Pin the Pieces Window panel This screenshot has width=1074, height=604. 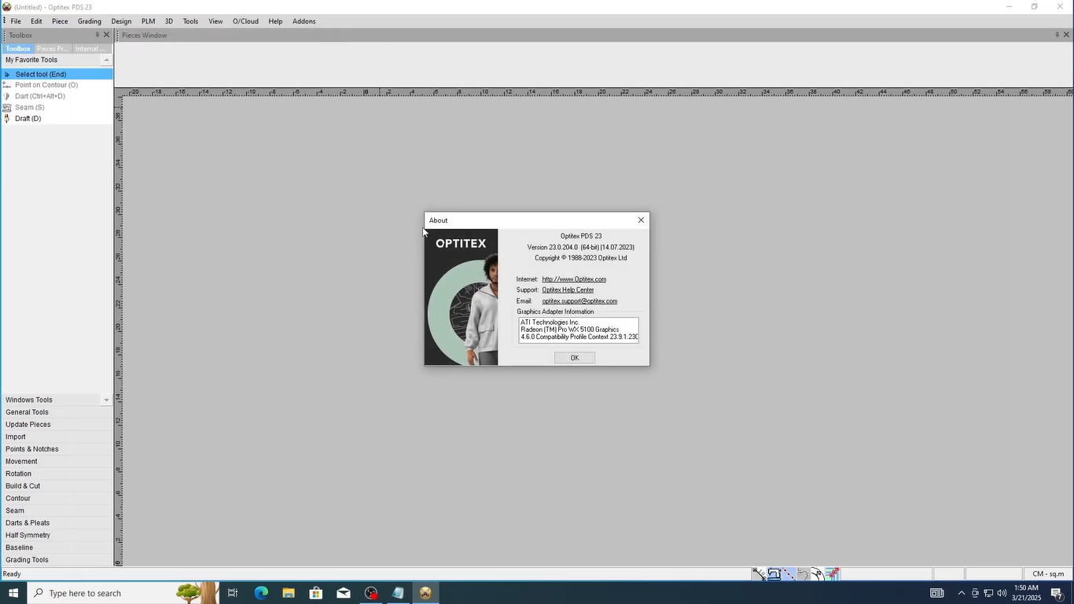[x=1057, y=35]
